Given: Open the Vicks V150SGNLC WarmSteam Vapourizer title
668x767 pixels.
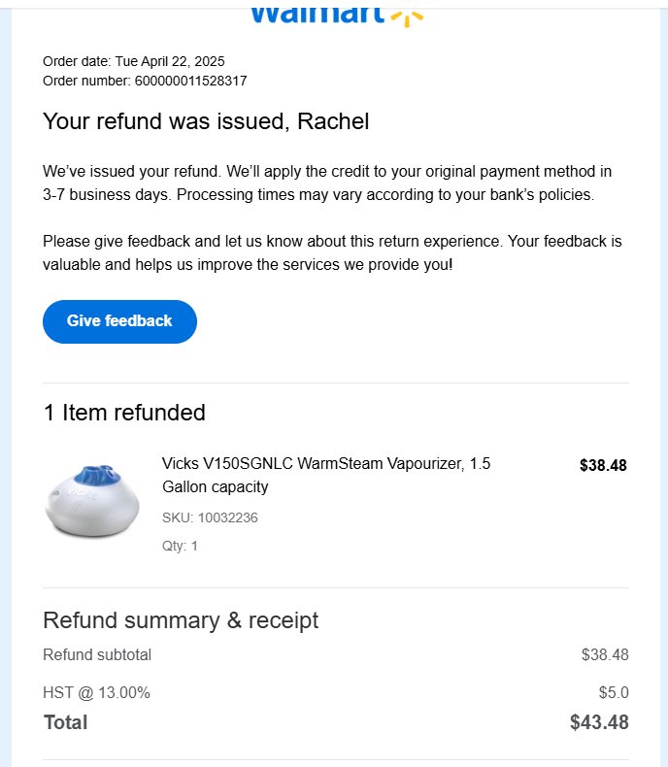Looking at the screenshot, I should [326, 475].
